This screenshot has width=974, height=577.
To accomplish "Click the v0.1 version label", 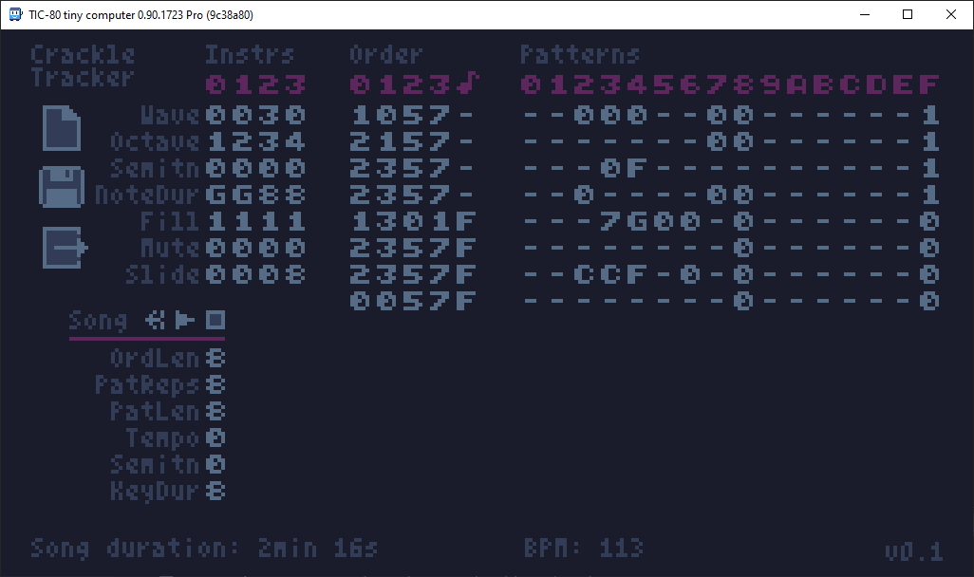I will tap(914, 551).
